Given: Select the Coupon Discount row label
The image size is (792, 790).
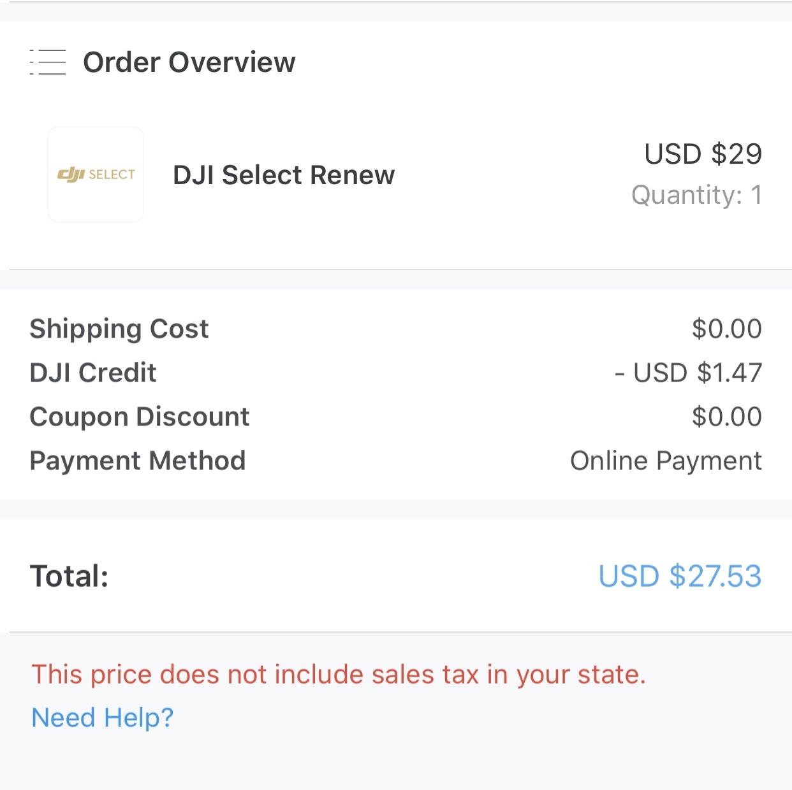Looking at the screenshot, I should tap(140, 417).
